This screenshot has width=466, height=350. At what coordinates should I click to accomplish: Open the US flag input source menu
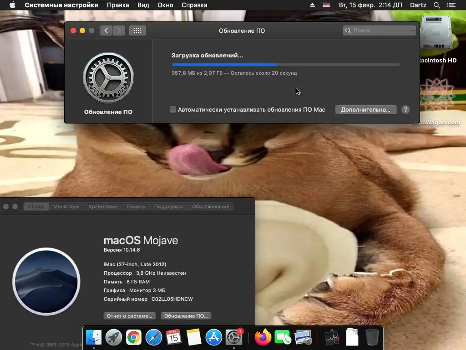[326, 5]
